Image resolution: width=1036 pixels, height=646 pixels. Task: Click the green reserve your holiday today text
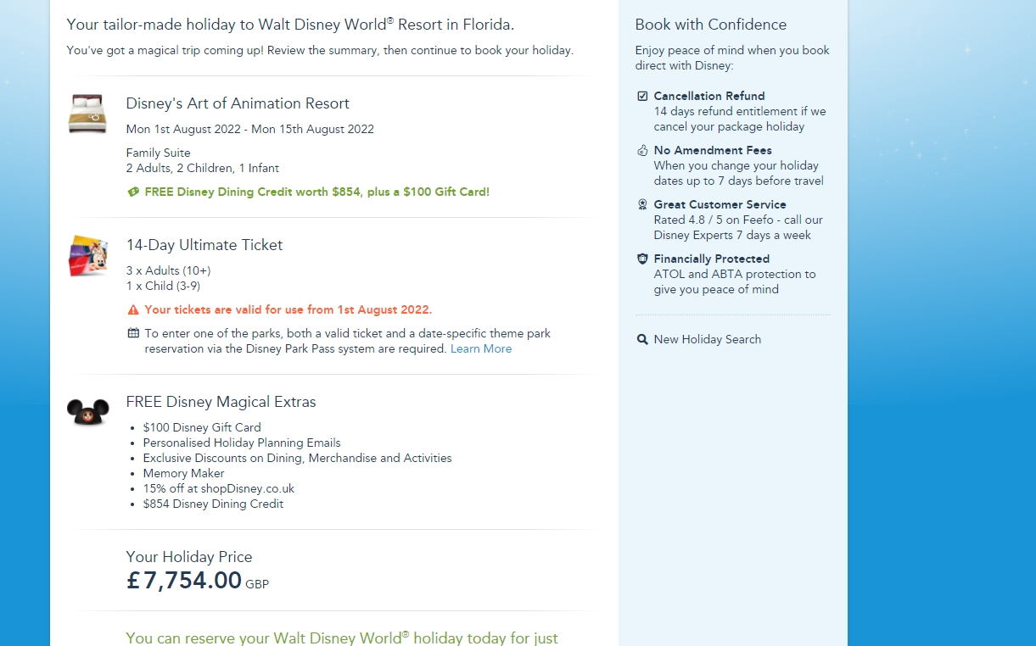pyautogui.click(x=342, y=638)
